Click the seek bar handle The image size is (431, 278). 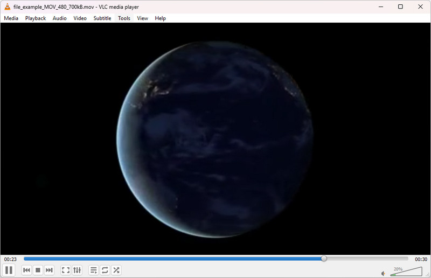pos(324,259)
